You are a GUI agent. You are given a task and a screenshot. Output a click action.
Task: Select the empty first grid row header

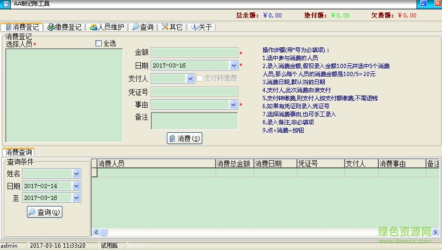point(95,172)
